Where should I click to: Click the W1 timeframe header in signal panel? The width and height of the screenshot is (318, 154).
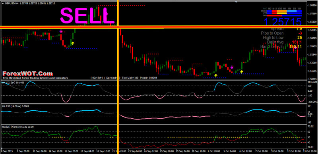(299, 8)
